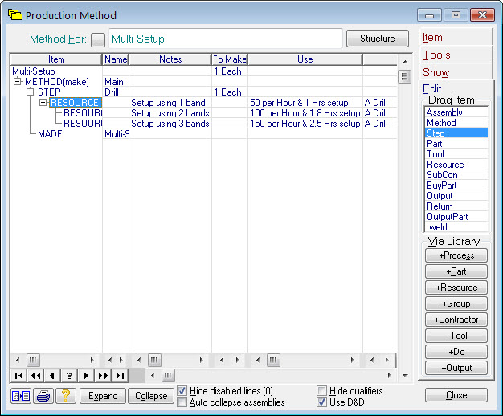Click the +Contractor library button
Image resolution: width=503 pixels, height=416 pixels.
tap(456, 320)
